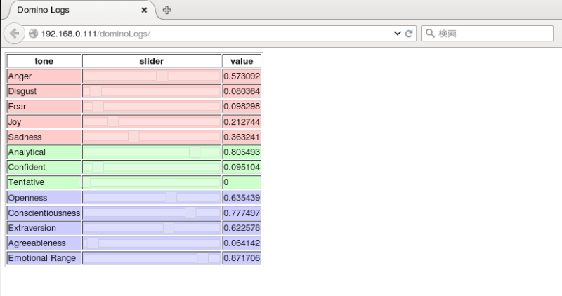This screenshot has height=296, width=562.
Task: Open the URL history dropdown arrow
Action: [x=397, y=34]
